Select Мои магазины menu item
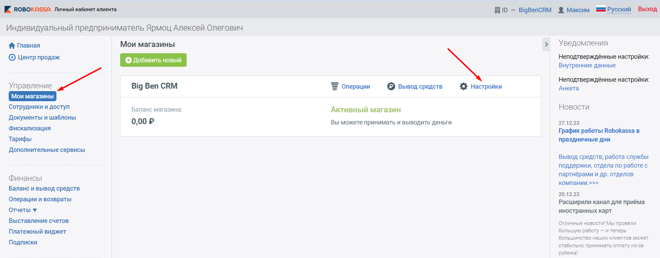The width and height of the screenshot is (660, 258). 32,96
